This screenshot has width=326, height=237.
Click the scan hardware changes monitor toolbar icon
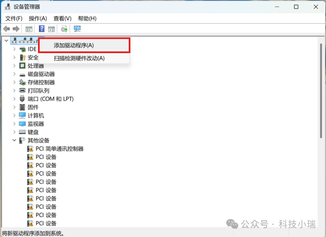point(77,29)
